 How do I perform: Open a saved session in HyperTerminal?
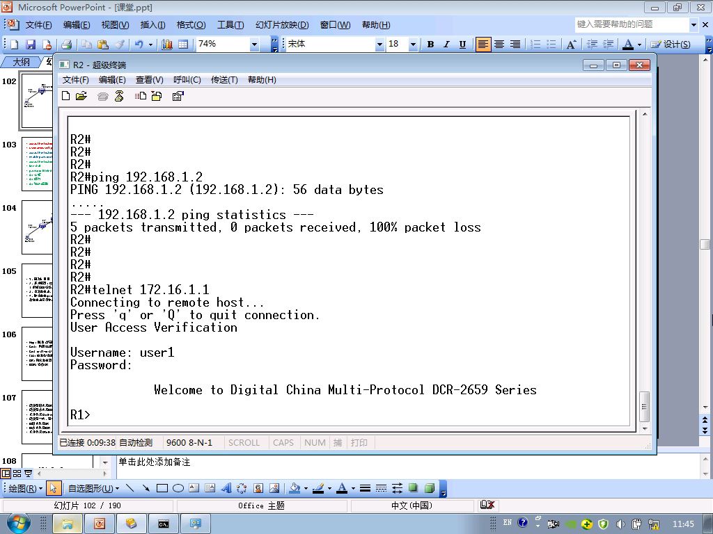tap(81, 96)
